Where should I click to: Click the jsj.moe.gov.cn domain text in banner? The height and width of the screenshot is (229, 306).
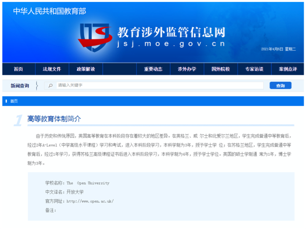point(171,44)
